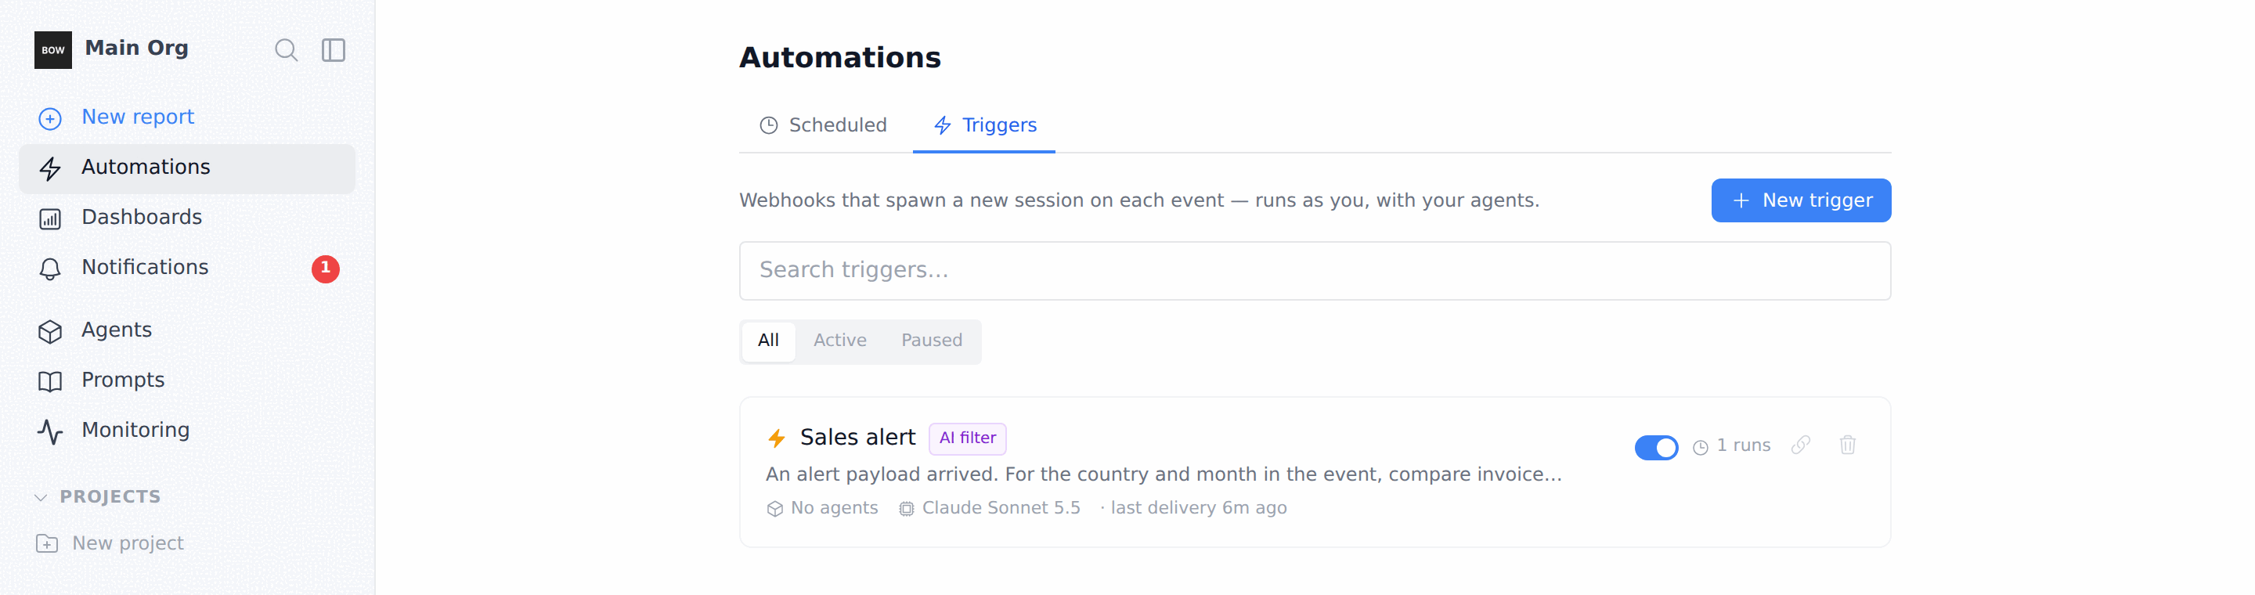The image size is (2255, 595).
Task: Copy the Sales alert webhook link
Action: click(x=1801, y=445)
